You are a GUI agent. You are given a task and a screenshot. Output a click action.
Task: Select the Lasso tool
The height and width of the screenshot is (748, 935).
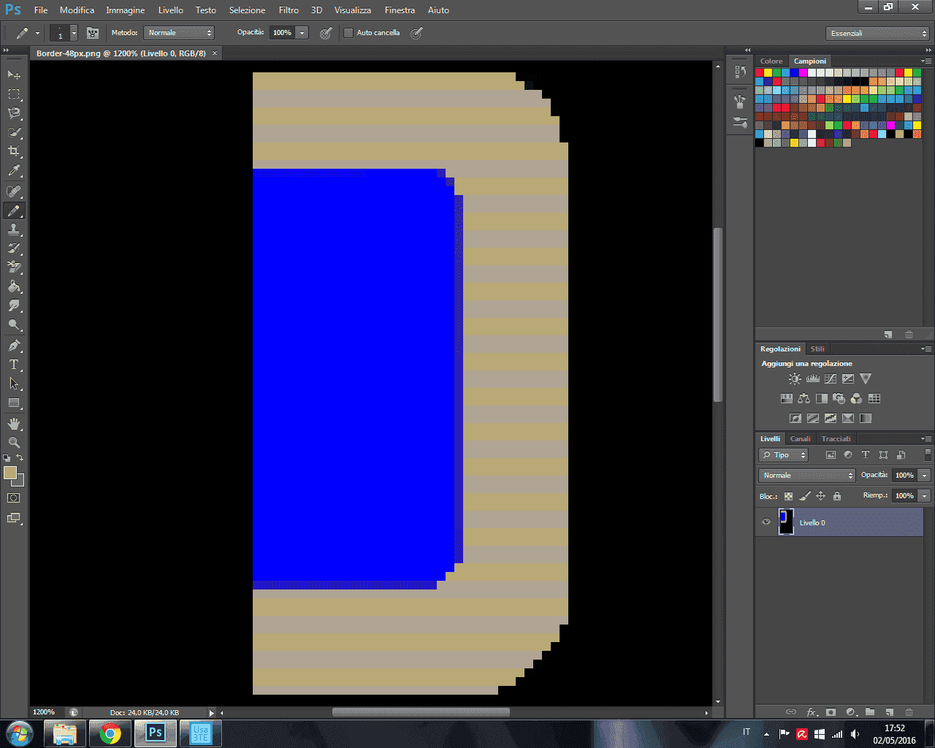coord(14,113)
